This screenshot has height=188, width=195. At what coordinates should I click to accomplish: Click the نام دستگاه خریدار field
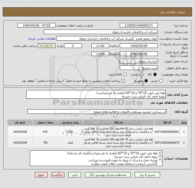coord(101,32)
